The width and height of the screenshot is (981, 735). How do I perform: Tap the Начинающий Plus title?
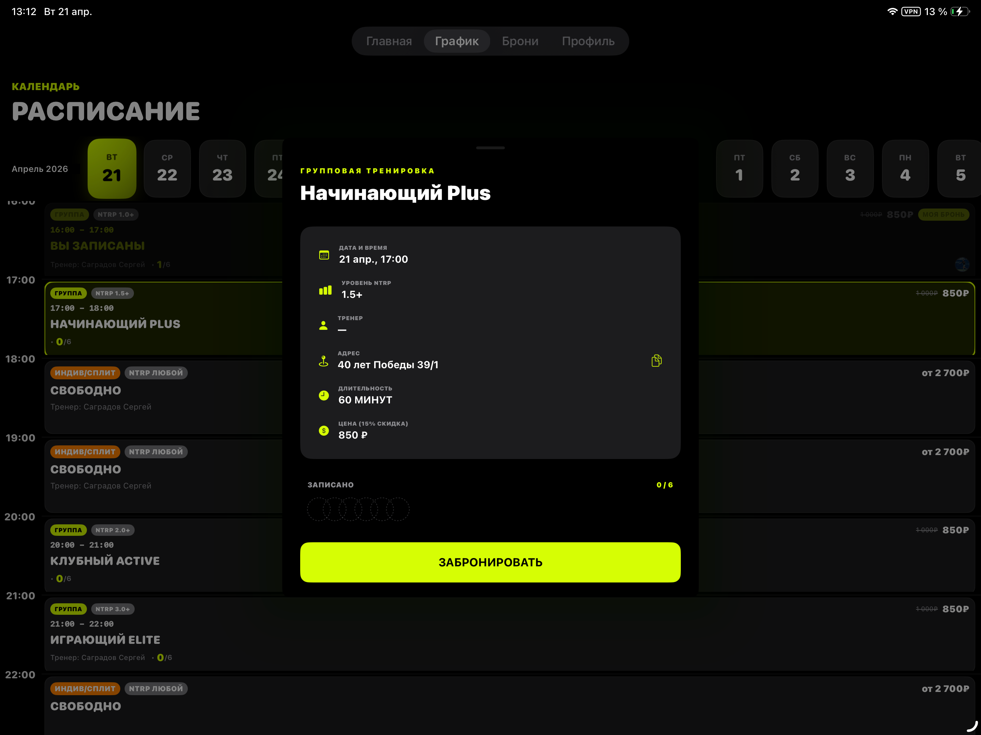coord(395,193)
